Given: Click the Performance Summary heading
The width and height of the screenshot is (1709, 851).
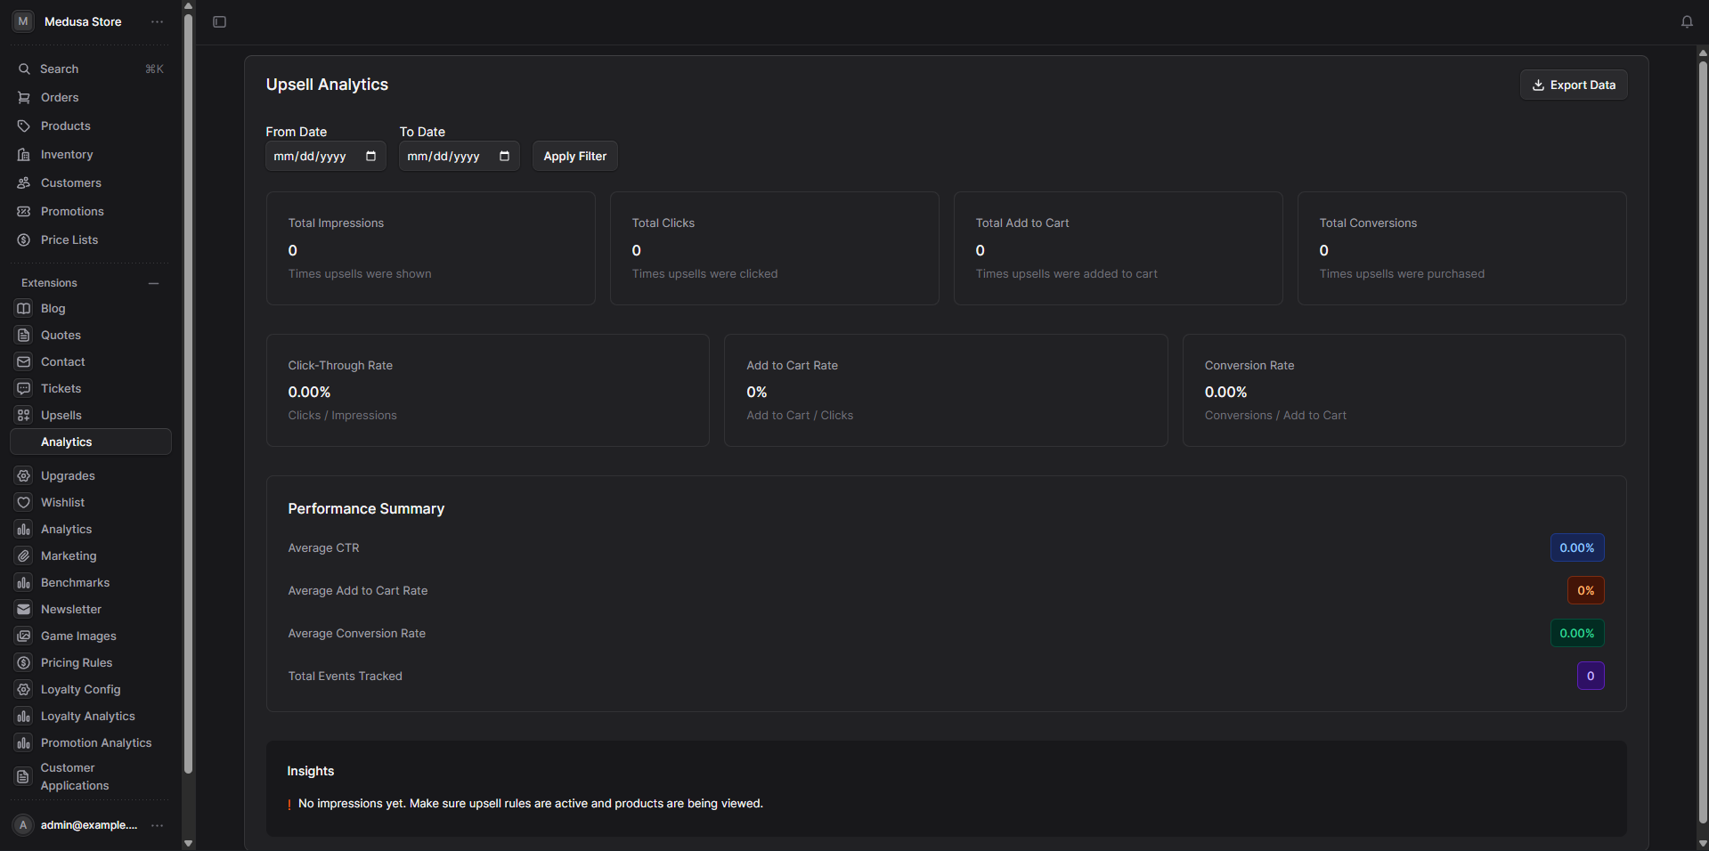Looking at the screenshot, I should [366, 508].
